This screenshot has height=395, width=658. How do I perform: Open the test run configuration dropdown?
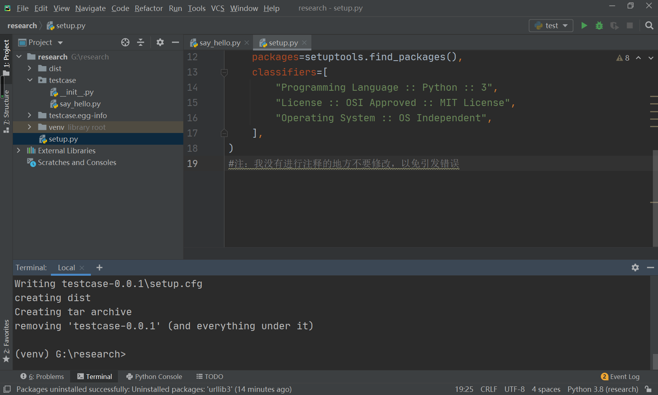(x=551, y=25)
